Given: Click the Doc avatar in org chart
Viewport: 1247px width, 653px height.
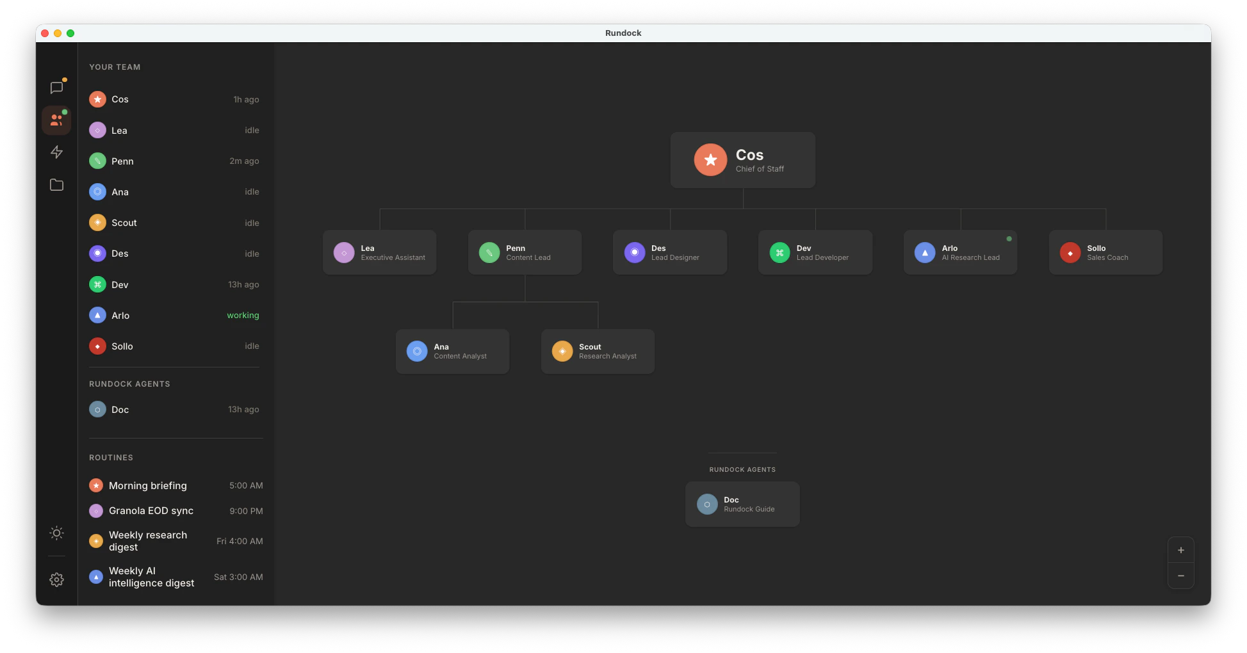Looking at the screenshot, I should click(706, 504).
